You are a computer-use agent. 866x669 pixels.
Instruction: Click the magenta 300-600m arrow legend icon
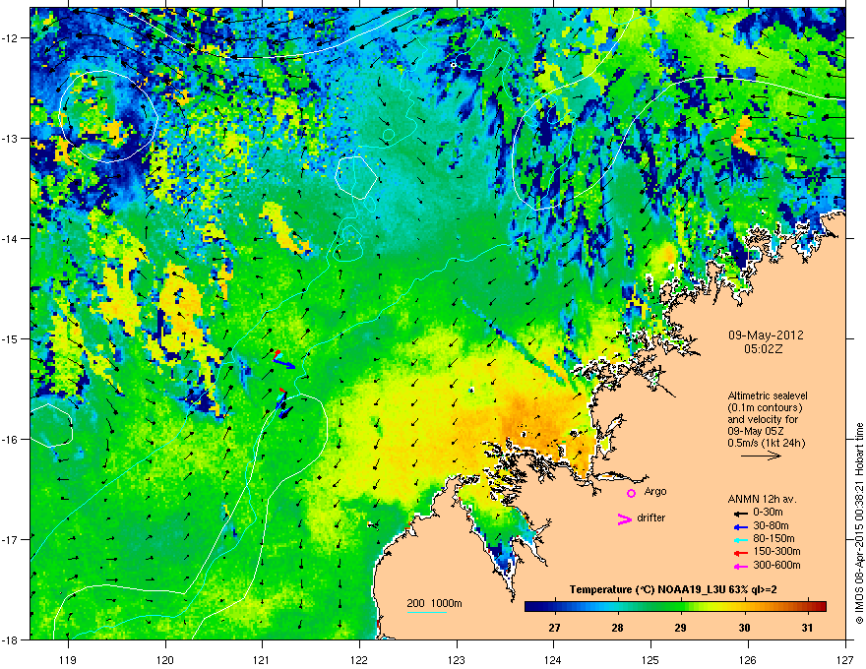[x=740, y=566]
